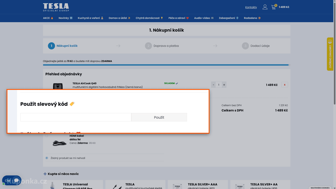Select the HDMI kabel free gift radio
This screenshot has width=336, height=189.
pyautogui.click(x=47, y=136)
